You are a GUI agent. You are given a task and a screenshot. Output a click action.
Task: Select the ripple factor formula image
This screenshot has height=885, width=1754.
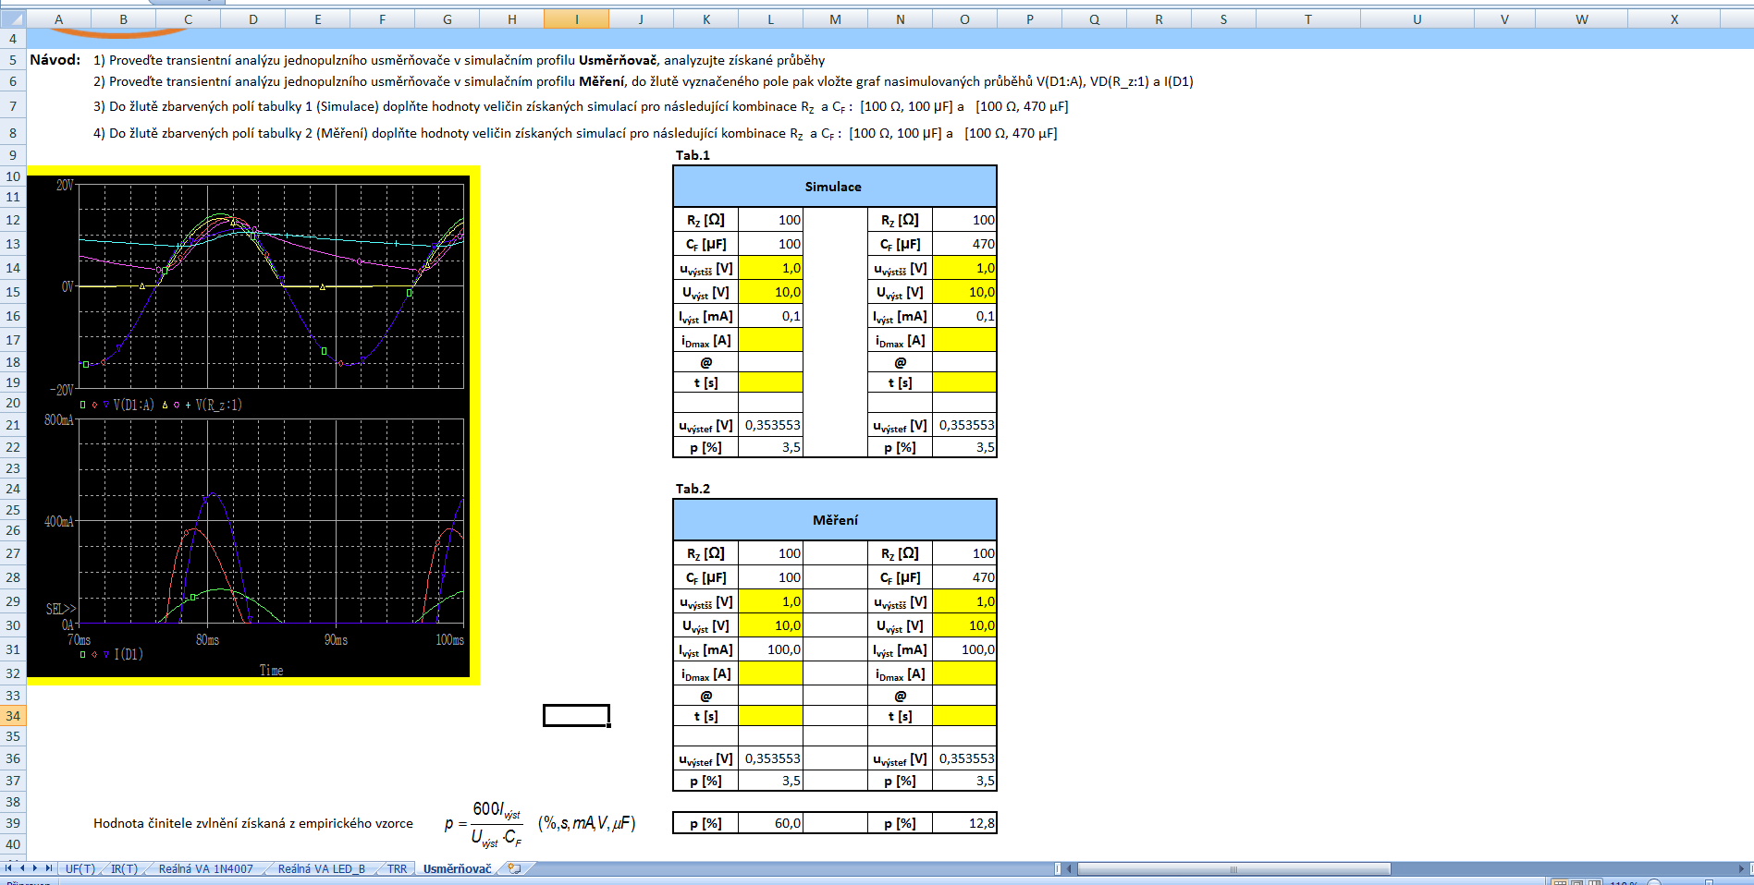(x=539, y=823)
